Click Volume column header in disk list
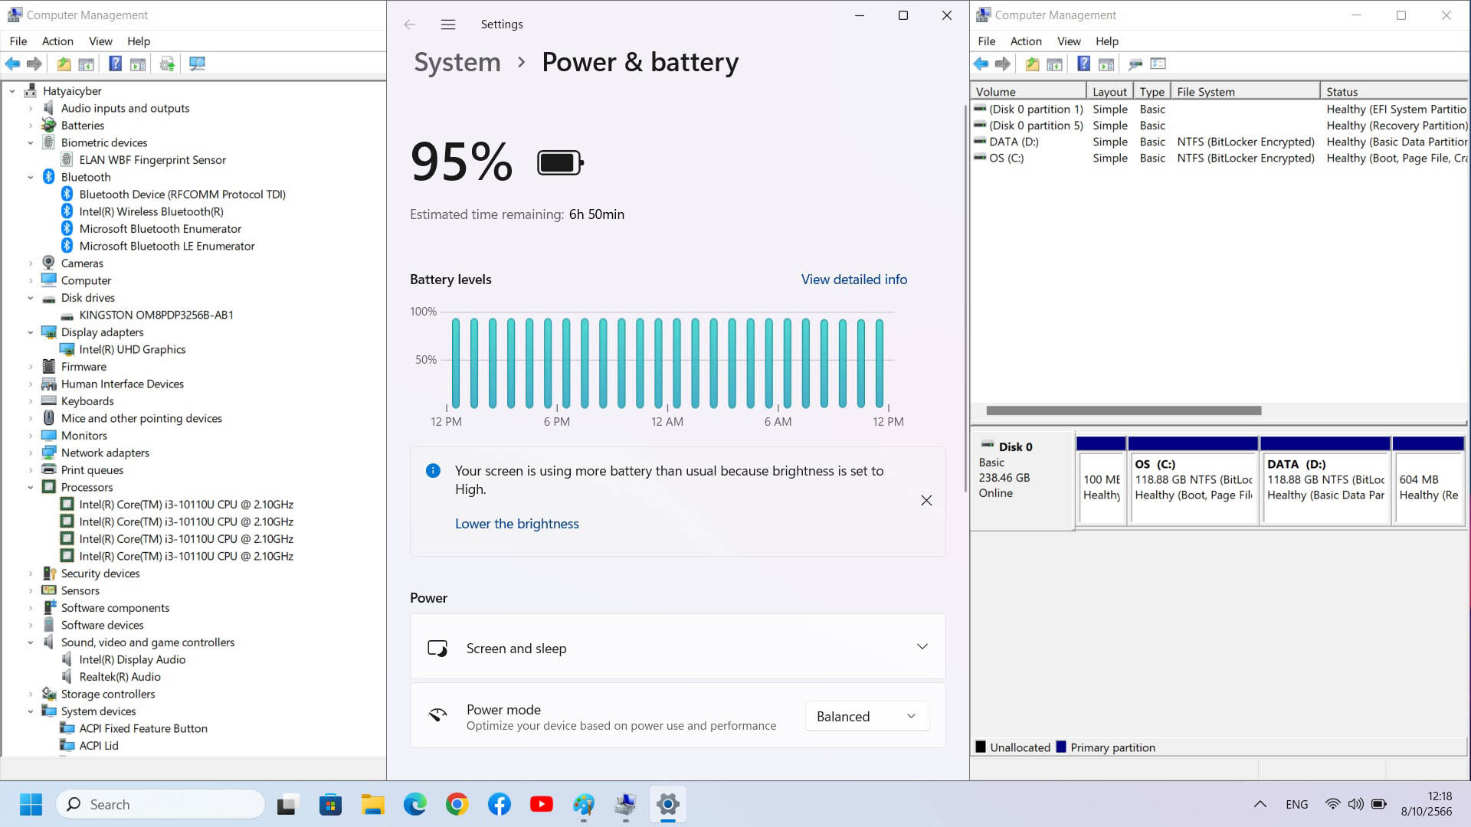 point(1028,91)
